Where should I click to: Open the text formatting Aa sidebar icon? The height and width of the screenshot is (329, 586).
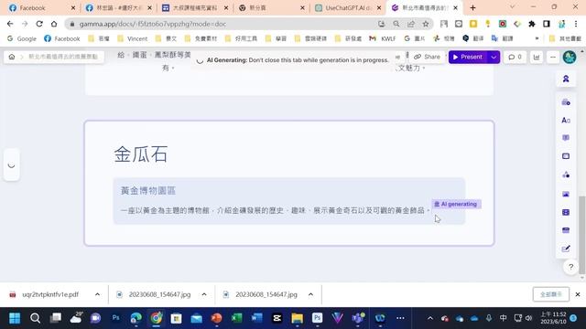tap(566, 120)
